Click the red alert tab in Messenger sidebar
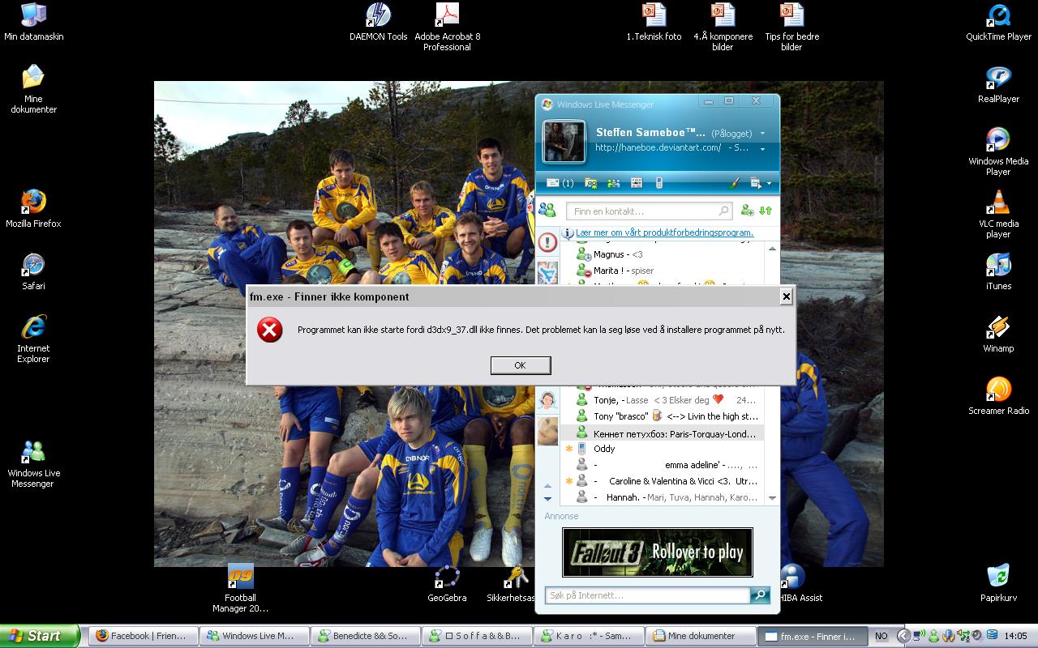Viewport: 1038px width, 648px height. pos(547,242)
